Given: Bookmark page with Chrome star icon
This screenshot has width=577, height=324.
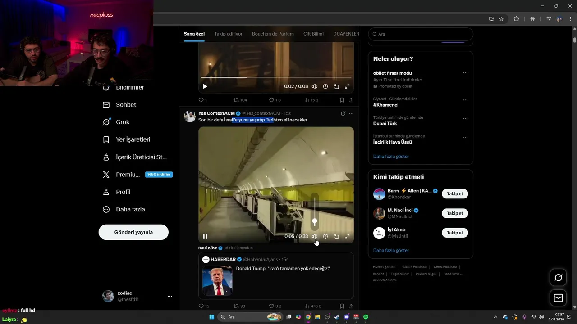Looking at the screenshot, I should click(501, 19).
